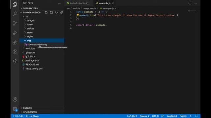
Task: Open the Manage settings gear
Action: coord(15,109)
